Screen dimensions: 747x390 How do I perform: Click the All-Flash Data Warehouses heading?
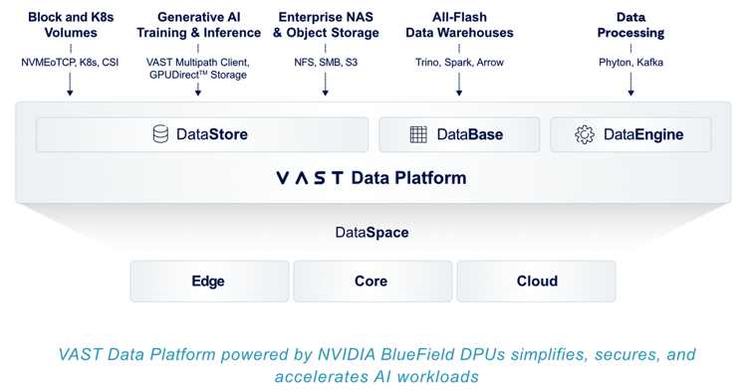click(459, 25)
